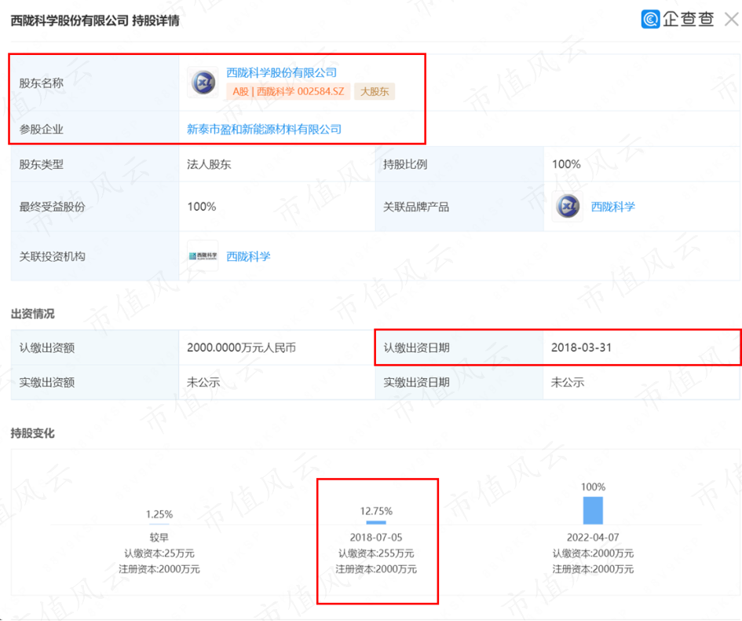Viewport: 742px width, 621px height.
Task: Click the 参股企业 label cell
Action: pos(95,129)
